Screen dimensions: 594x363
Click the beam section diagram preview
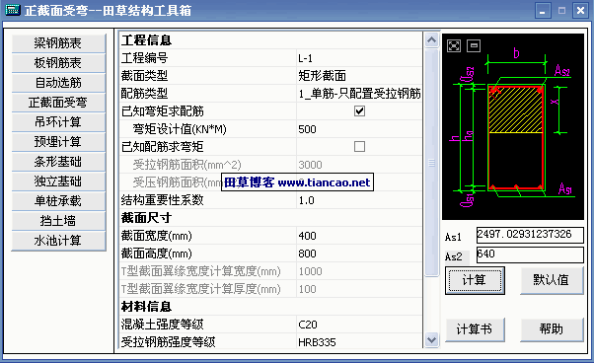click(513, 127)
